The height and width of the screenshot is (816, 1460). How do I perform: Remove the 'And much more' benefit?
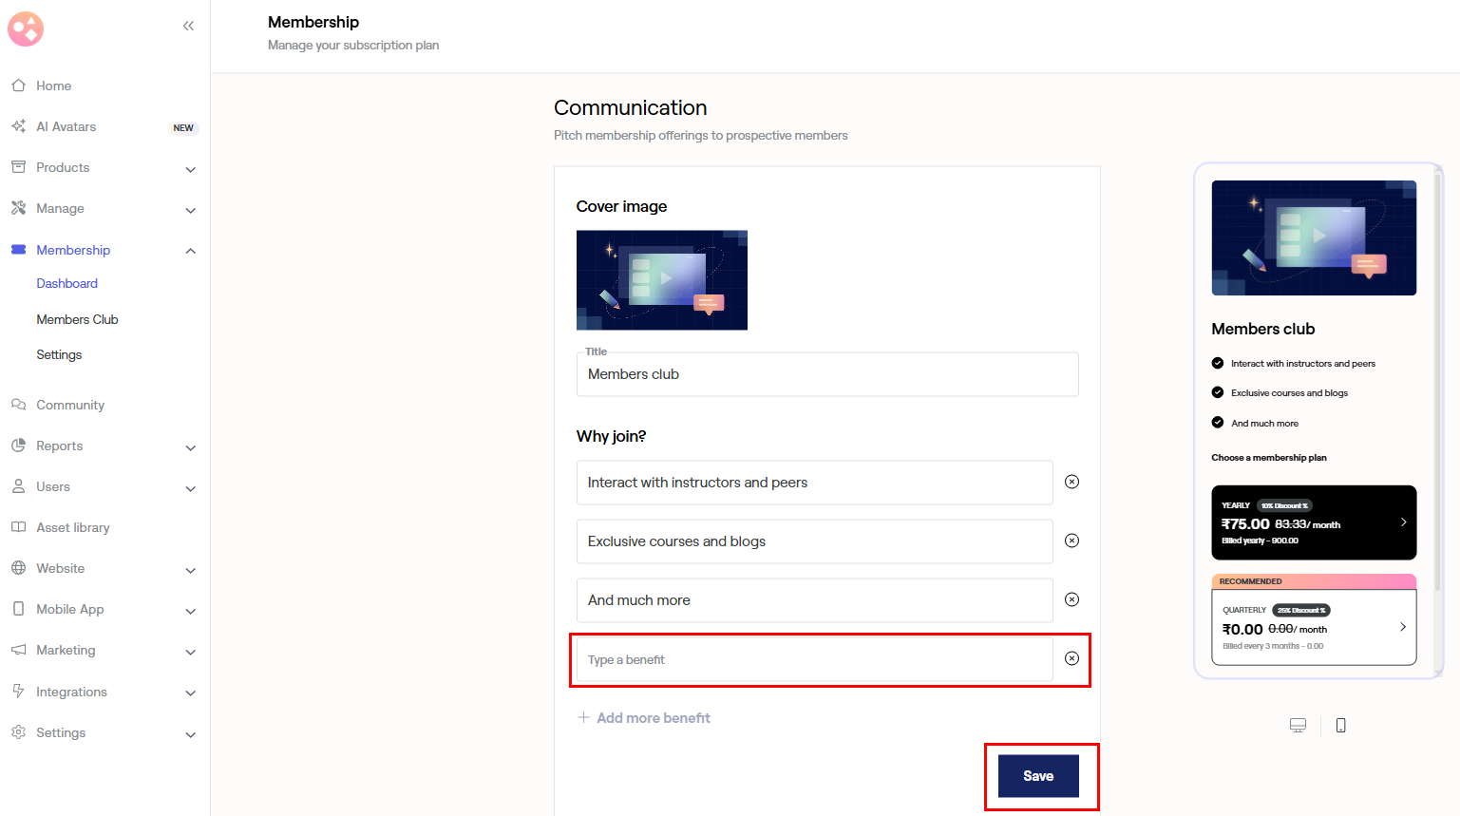point(1071,599)
